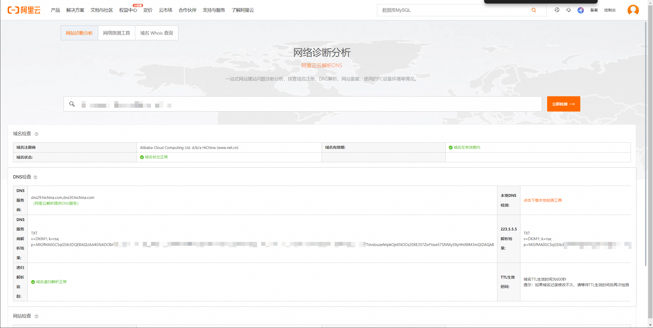The height and width of the screenshot is (328, 653).
Task: Click help icon beside DNS检查
Action: 35,177
